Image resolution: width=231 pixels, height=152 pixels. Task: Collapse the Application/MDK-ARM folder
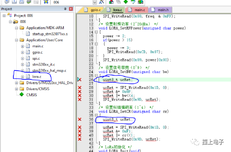pos(16,28)
